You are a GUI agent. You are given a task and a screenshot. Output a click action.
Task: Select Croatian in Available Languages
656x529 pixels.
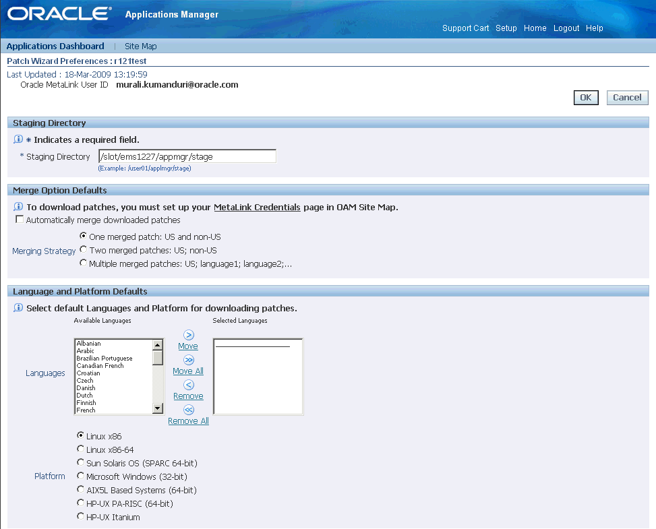point(88,373)
